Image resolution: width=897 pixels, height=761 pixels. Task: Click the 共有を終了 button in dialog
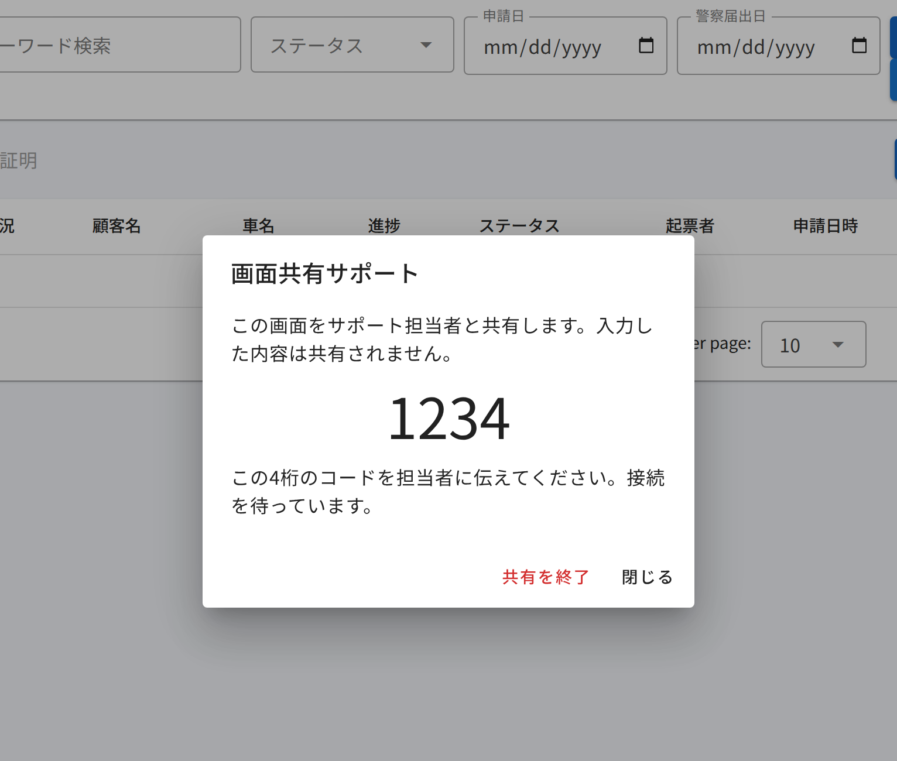pyautogui.click(x=545, y=577)
